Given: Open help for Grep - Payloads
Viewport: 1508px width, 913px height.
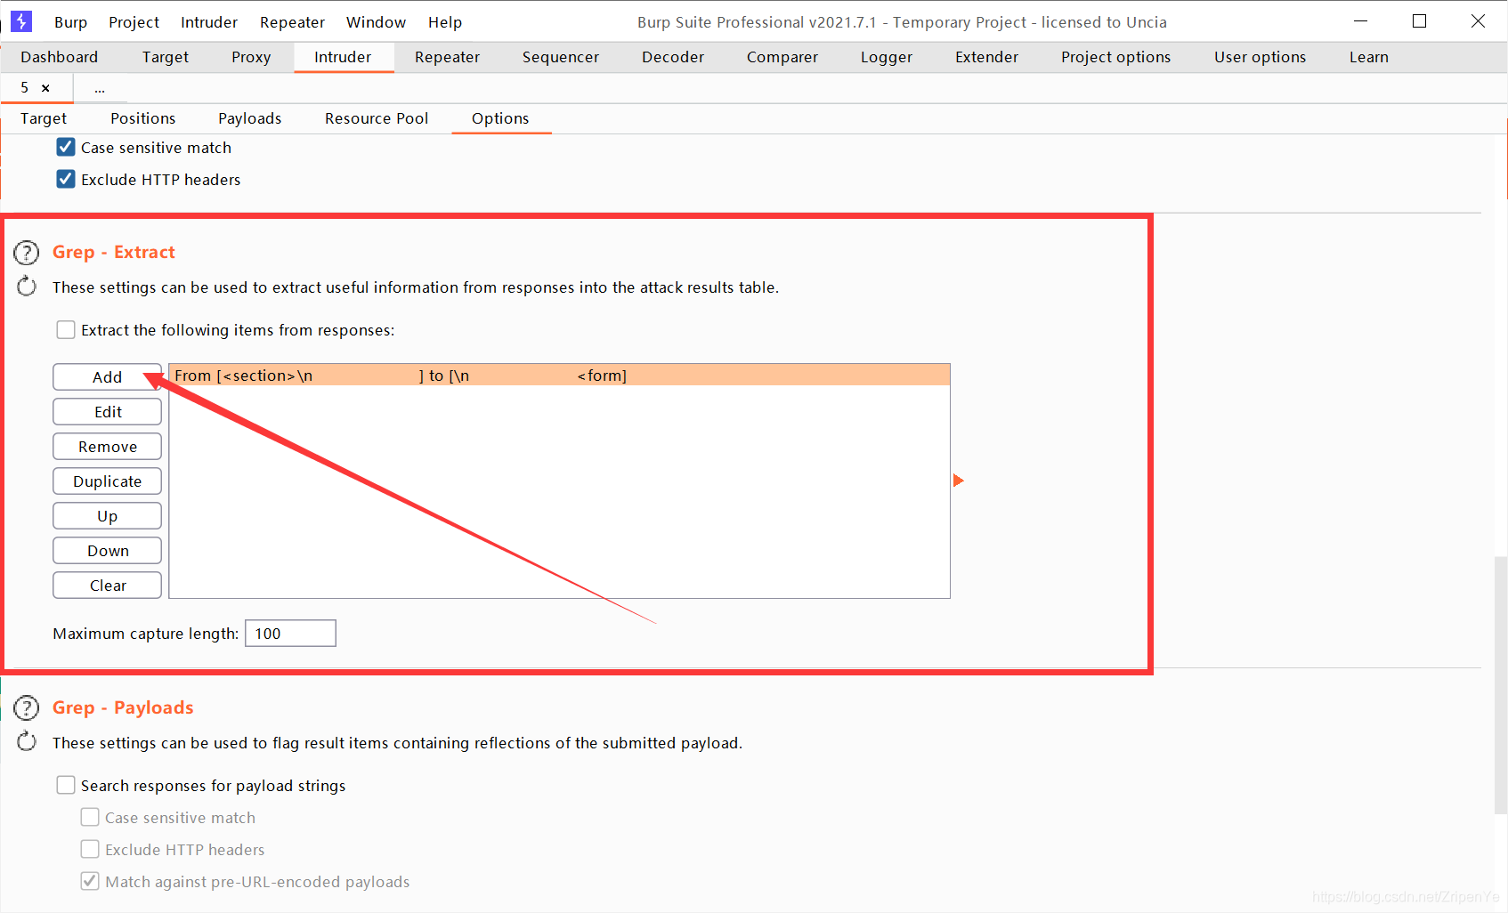Looking at the screenshot, I should (27, 708).
